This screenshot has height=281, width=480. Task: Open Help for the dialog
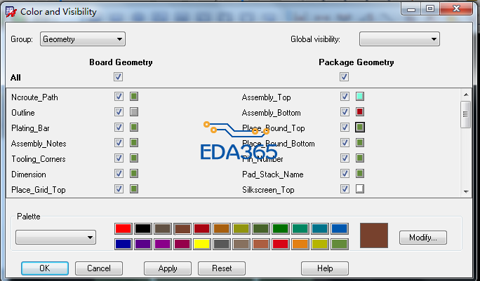tap(325, 268)
